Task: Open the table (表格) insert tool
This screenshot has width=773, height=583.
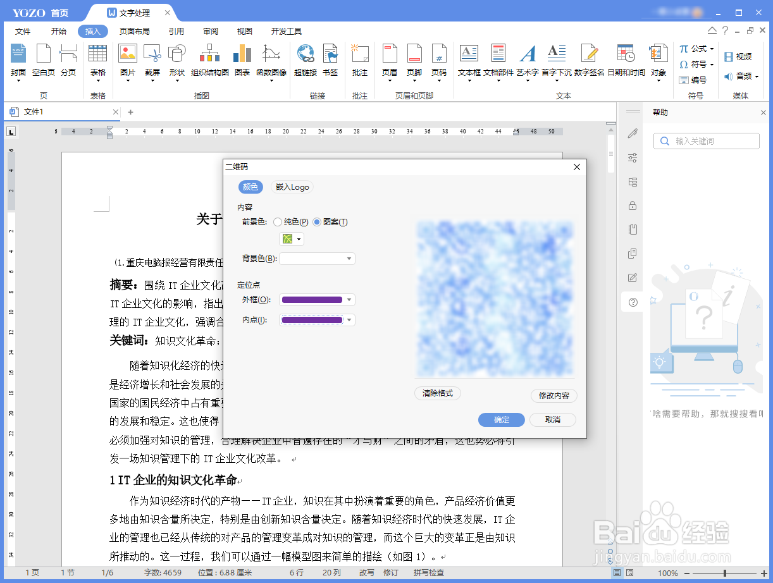Action: pos(97,61)
